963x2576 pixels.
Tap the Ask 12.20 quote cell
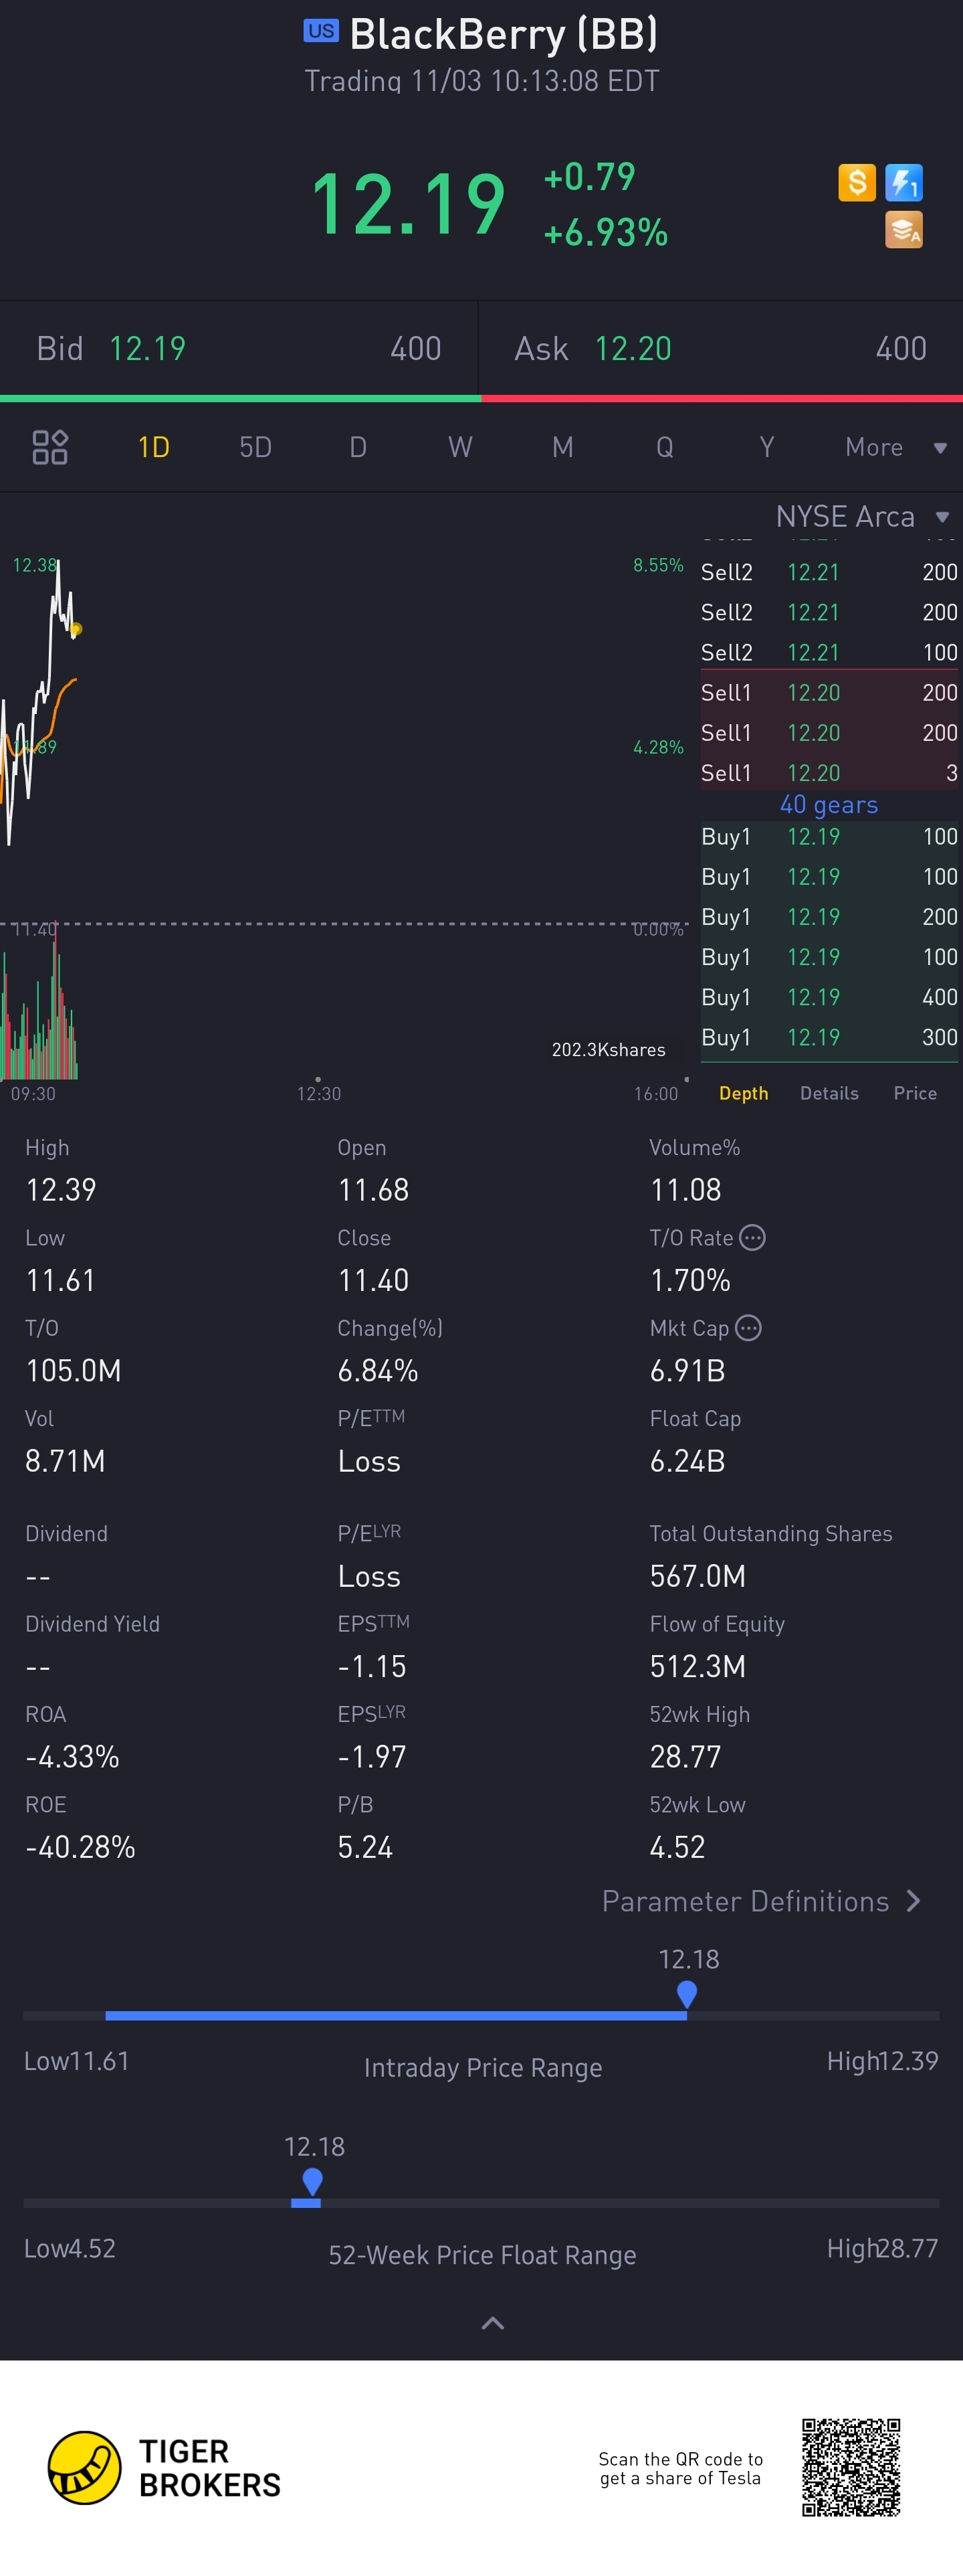[x=722, y=348]
